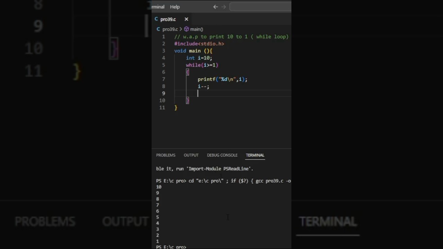Select the TERMINAL panel tab

pos(255,155)
